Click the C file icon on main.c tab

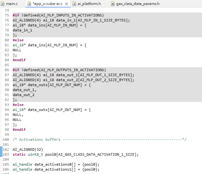pos(3,4)
